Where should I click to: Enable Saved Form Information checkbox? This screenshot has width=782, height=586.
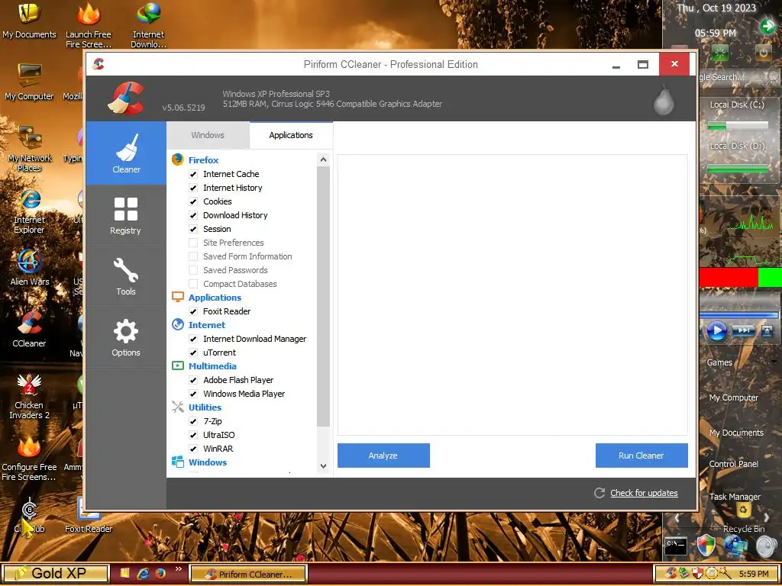[193, 256]
